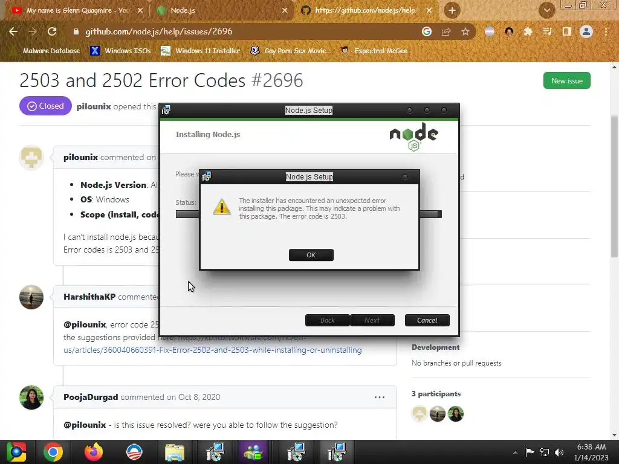The width and height of the screenshot is (619, 464).
Task: Click the disabled Back button in Node.js Setup
Action: 327,320
